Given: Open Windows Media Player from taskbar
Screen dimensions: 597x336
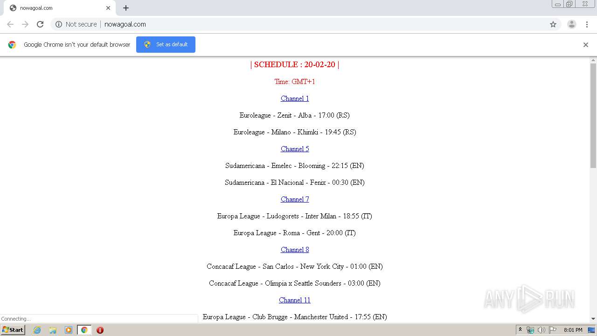Looking at the screenshot, I should (69, 330).
